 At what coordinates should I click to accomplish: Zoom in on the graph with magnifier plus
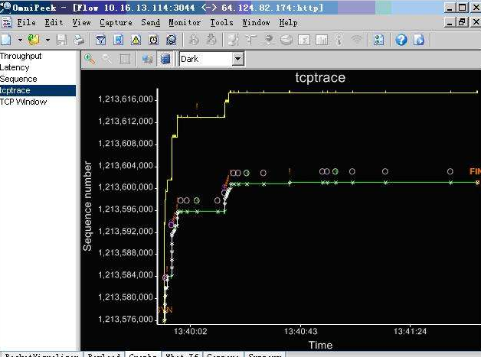click(90, 59)
